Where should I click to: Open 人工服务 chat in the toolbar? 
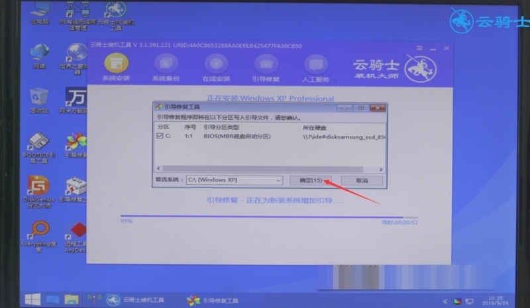pyautogui.click(x=316, y=68)
